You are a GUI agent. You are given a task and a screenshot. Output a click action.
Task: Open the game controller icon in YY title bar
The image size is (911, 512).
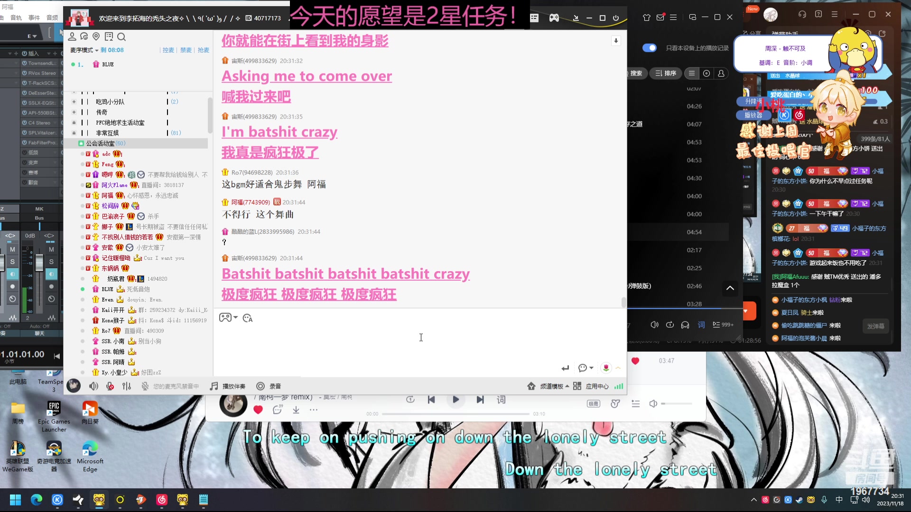coord(554,18)
